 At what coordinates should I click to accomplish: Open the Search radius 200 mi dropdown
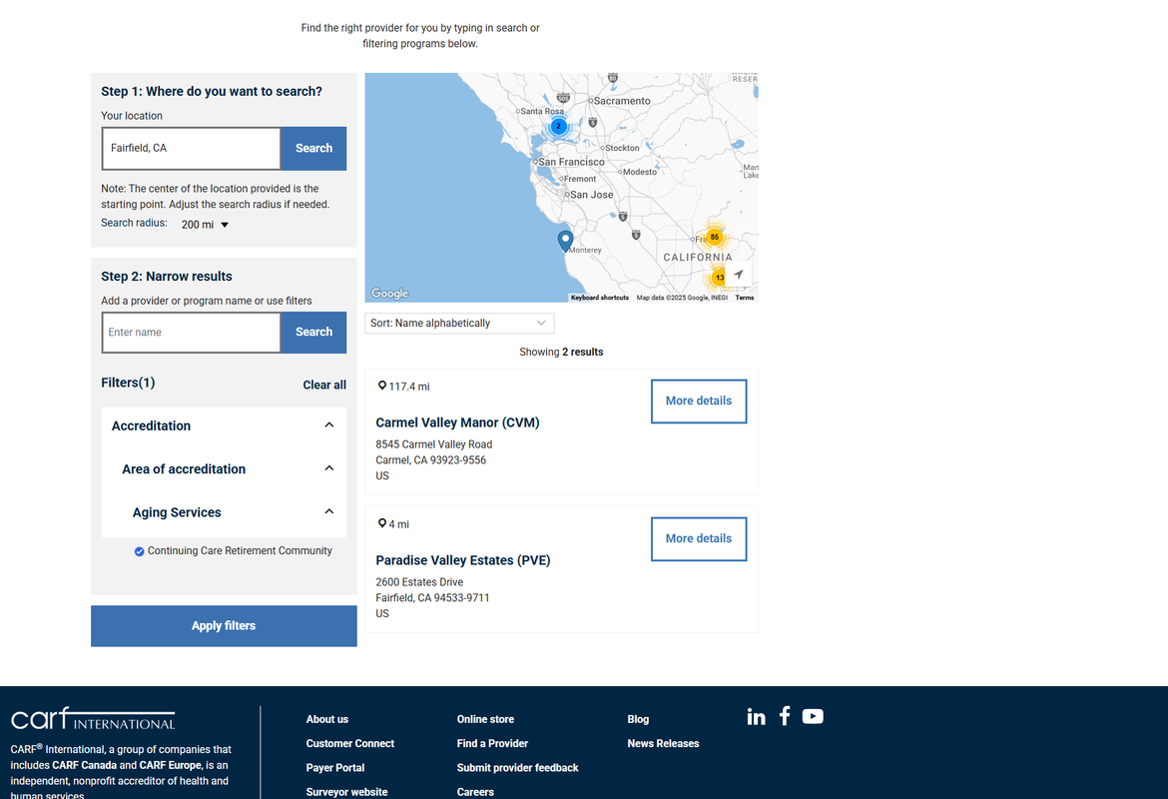[205, 225]
